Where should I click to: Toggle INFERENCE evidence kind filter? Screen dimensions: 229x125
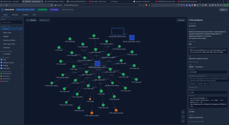click(5, 76)
